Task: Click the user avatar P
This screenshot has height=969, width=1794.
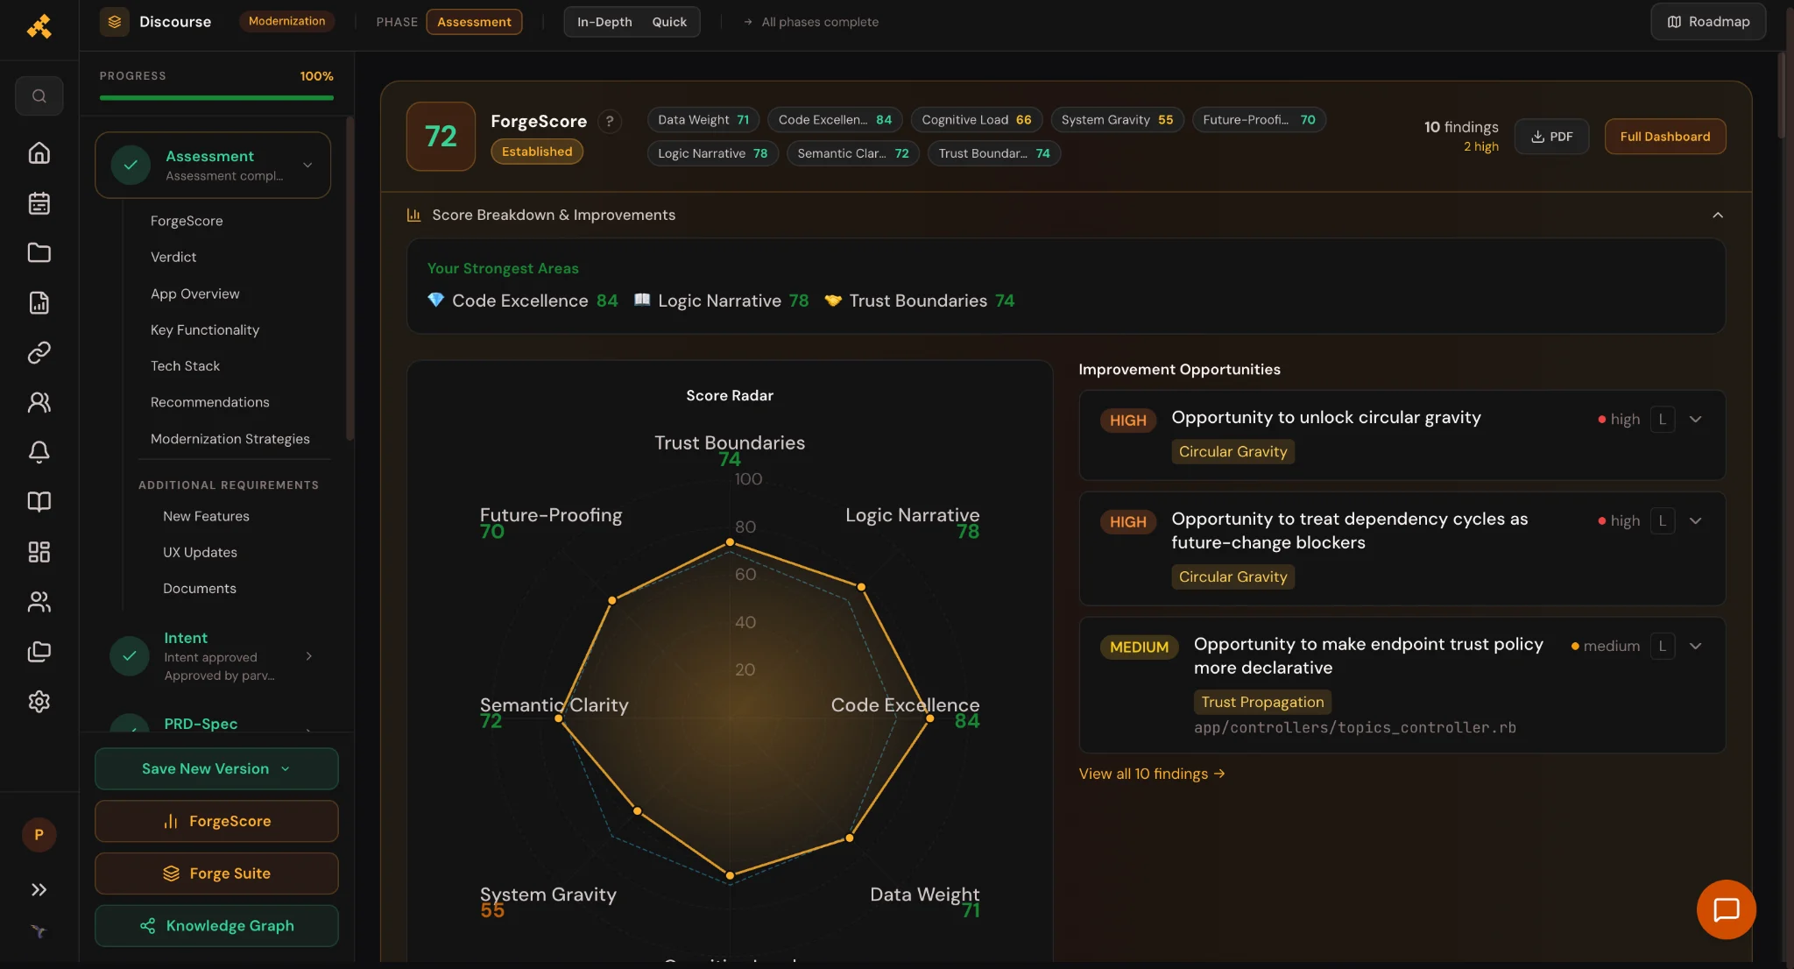Action: (39, 835)
